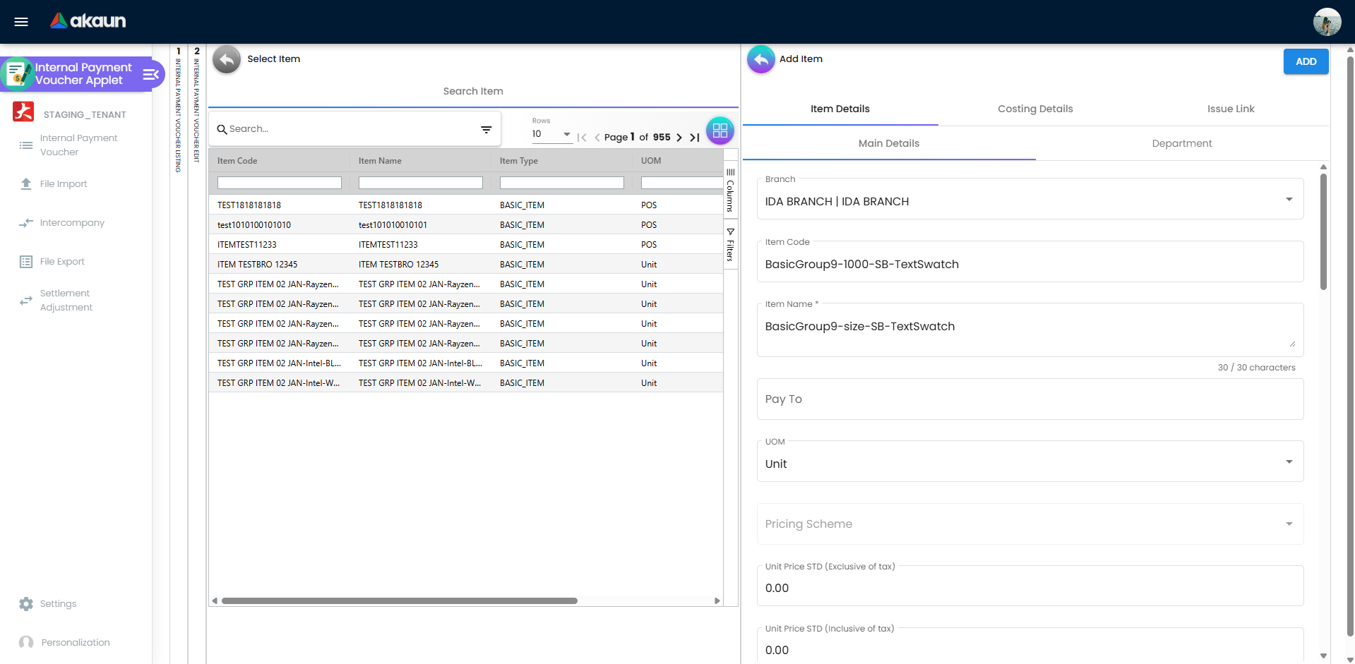Go to the next page arrow
The height and width of the screenshot is (664, 1355).
[x=679, y=138]
